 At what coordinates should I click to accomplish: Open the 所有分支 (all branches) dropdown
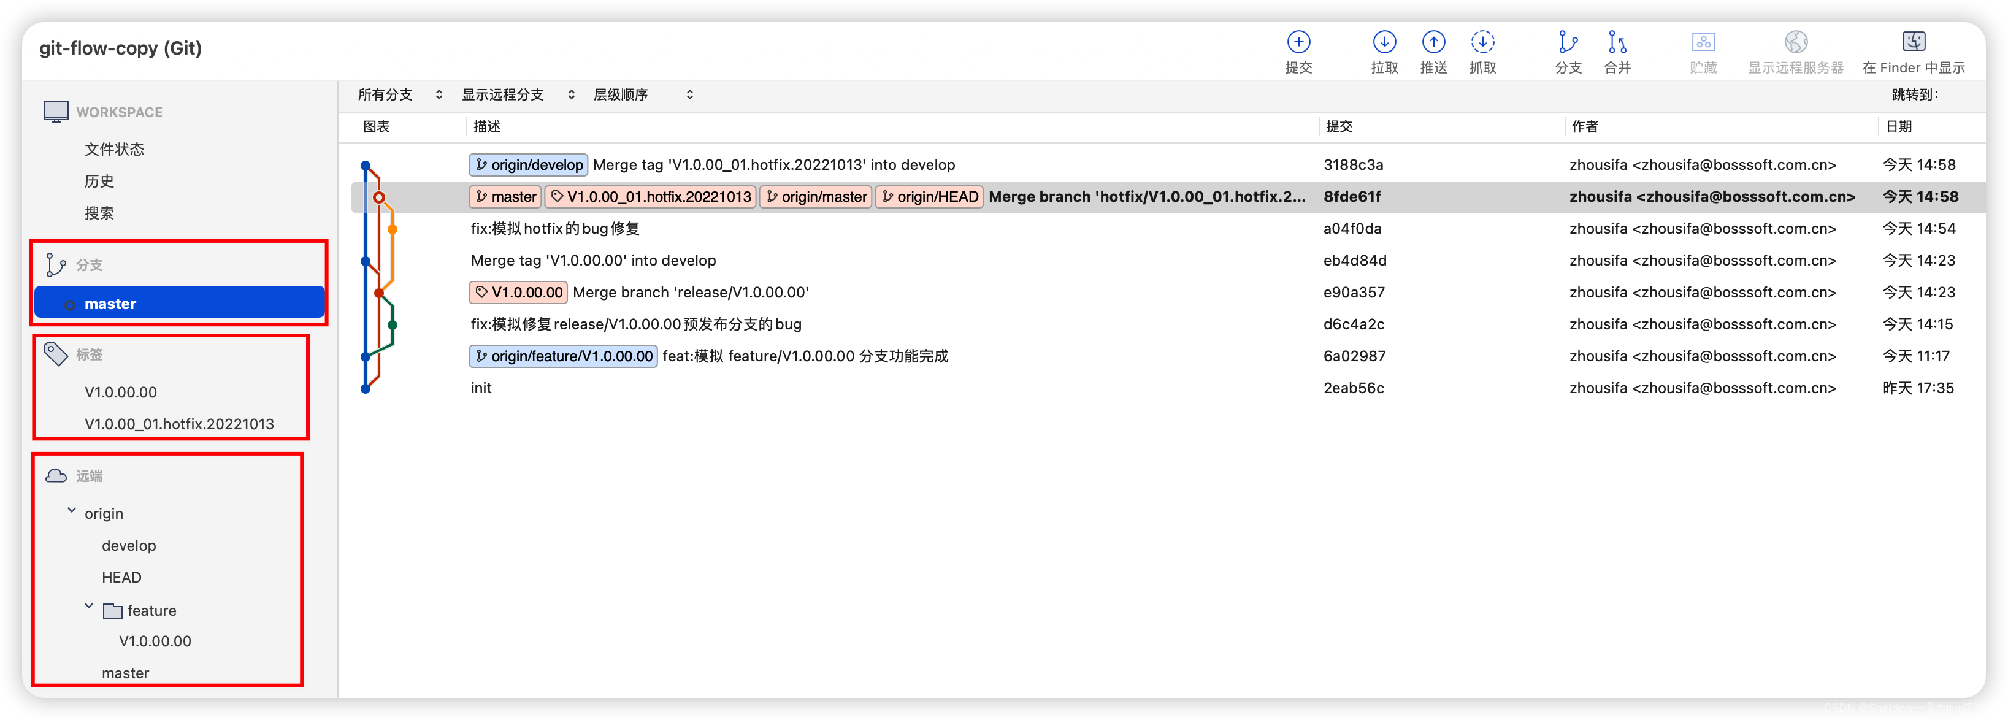coord(400,94)
